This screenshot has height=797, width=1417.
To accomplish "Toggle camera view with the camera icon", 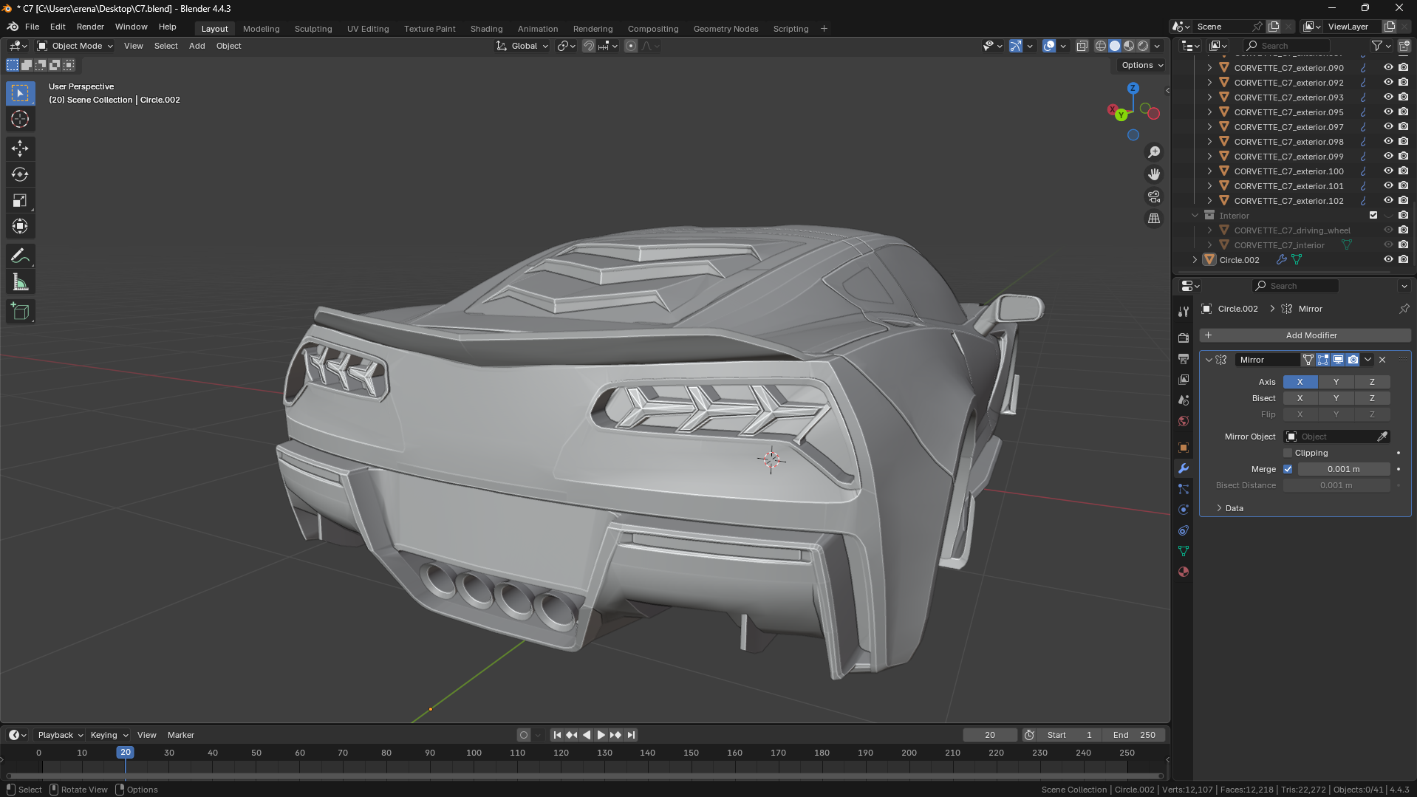I will [1154, 196].
